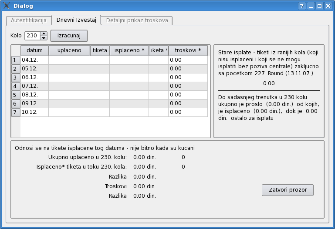Viewport: 335px width, 229px height.
Task: Click the troskovi * column header
Action: point(188,50)
